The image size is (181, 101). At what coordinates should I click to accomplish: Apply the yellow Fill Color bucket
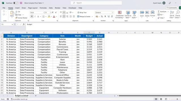(x=49, y=17)
